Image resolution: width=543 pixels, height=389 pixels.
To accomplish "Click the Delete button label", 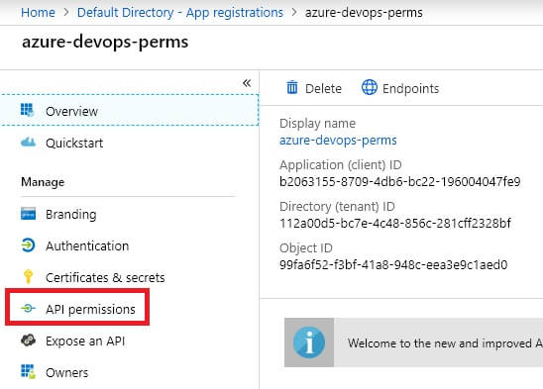I will pyautogui.click(x=323, y=89).
